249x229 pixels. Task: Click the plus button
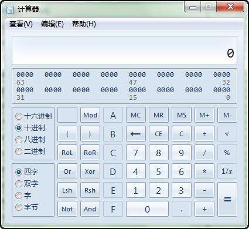tap(204, 209)
